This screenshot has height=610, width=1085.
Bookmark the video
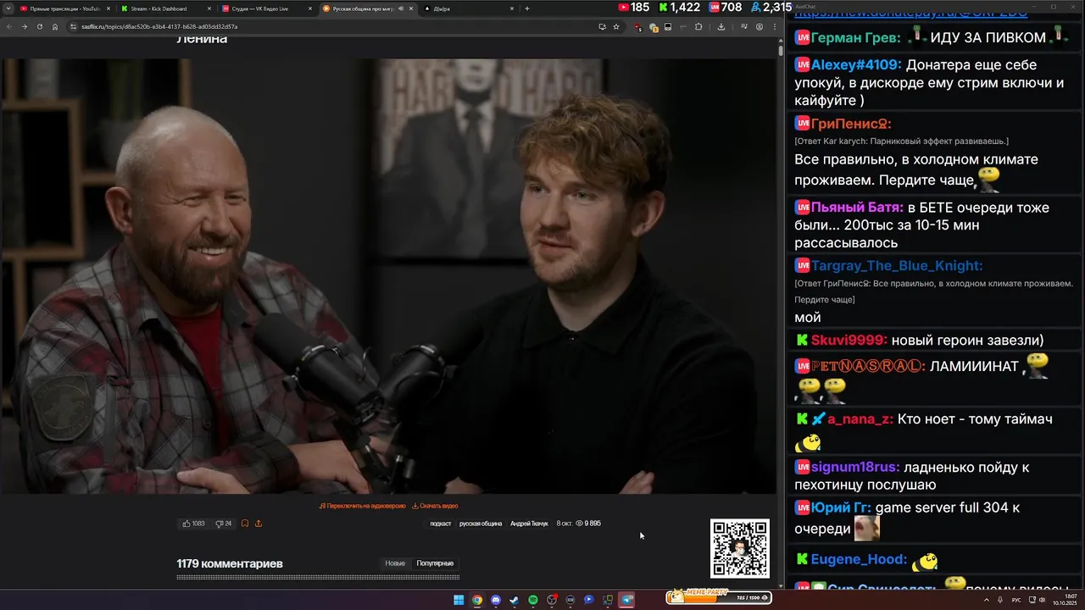[245, 524]
